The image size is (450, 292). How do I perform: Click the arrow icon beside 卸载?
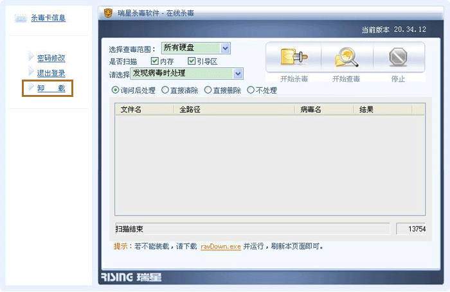[31, 86]
